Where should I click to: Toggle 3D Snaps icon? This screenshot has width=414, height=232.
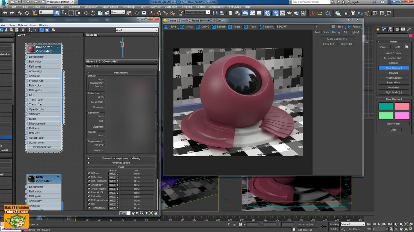[x=152, y=13]
